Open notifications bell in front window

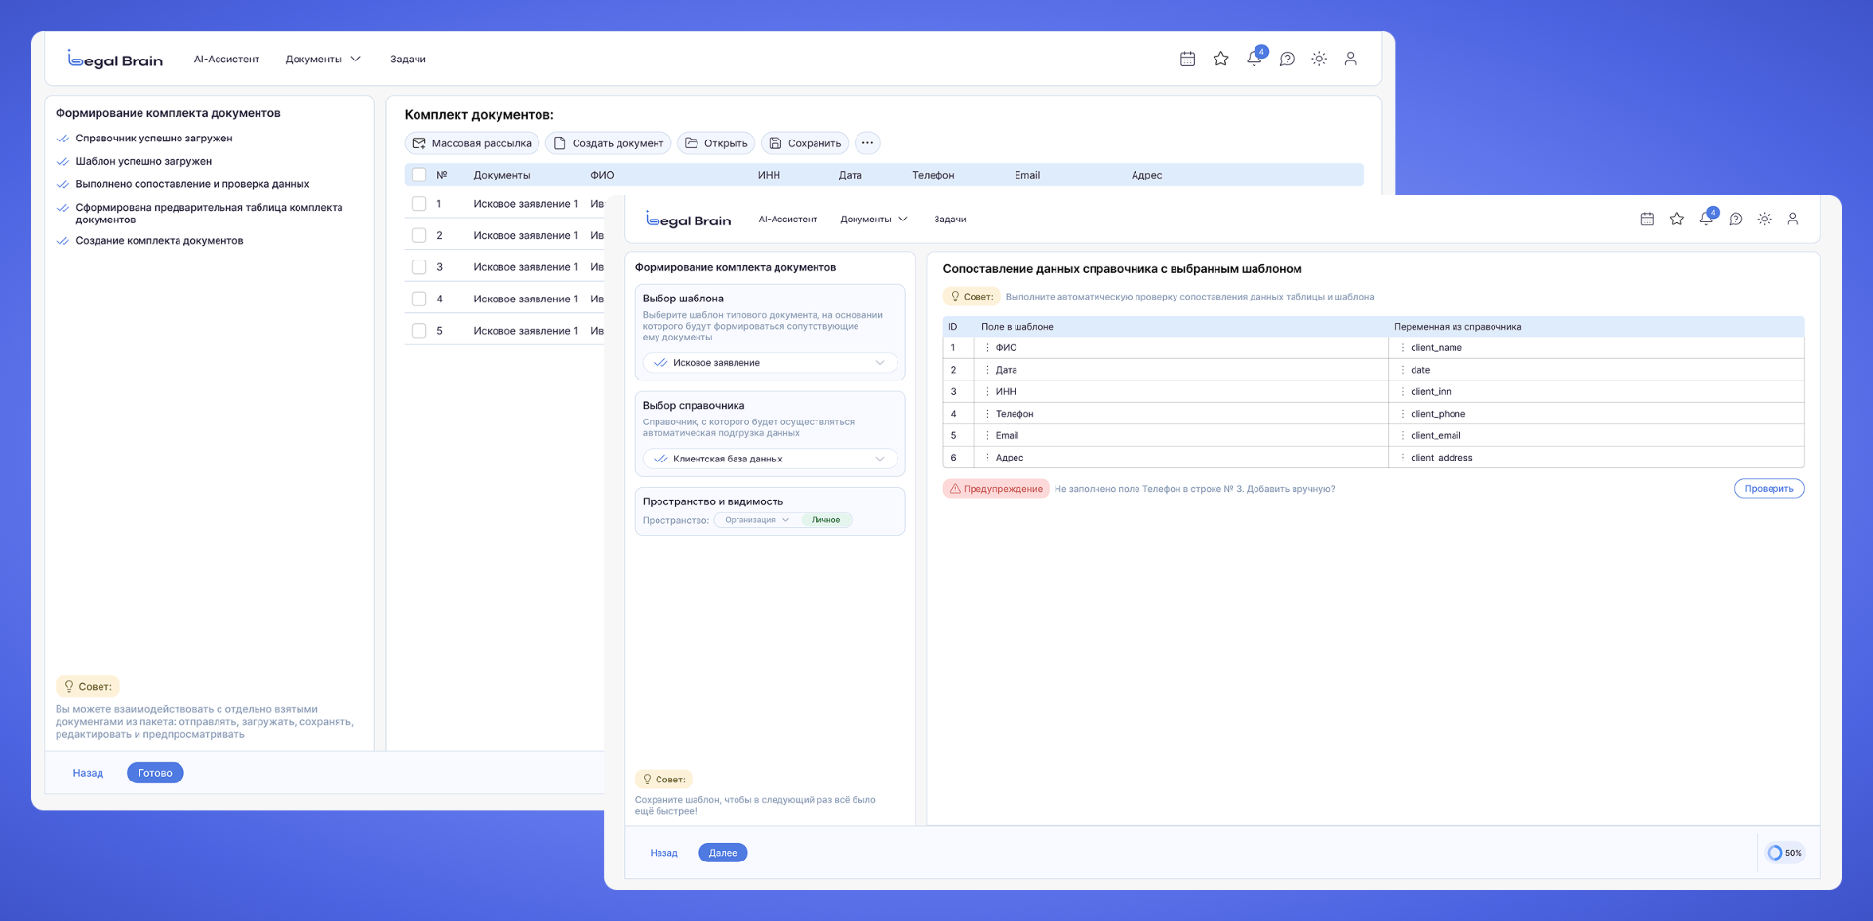tap(1706, 220)
